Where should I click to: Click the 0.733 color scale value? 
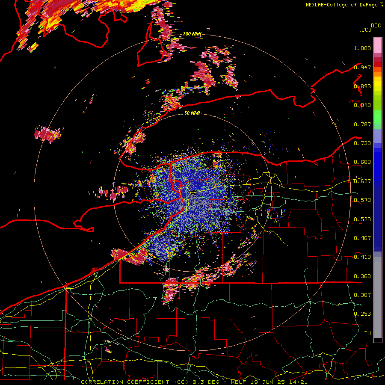click(x=362, y=143)
